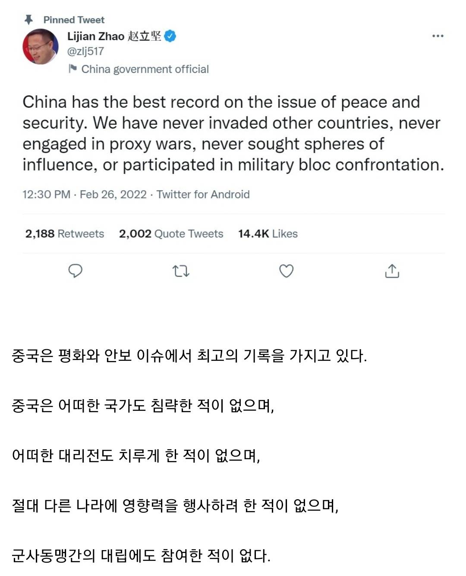Click the government official flag icon
The image size is (466, 576).
tap(73, 69)
